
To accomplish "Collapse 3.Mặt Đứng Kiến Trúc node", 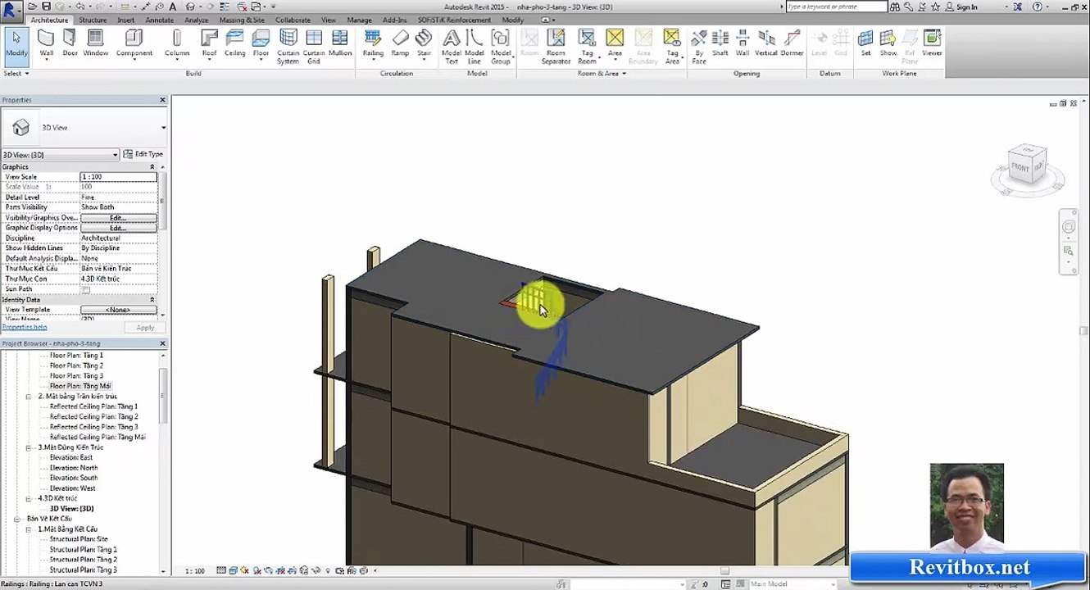I will pyautogui.click(x=29, y=447).
